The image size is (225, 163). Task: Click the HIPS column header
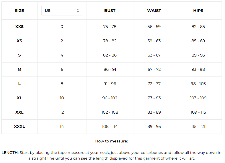[x=198, y=11]
